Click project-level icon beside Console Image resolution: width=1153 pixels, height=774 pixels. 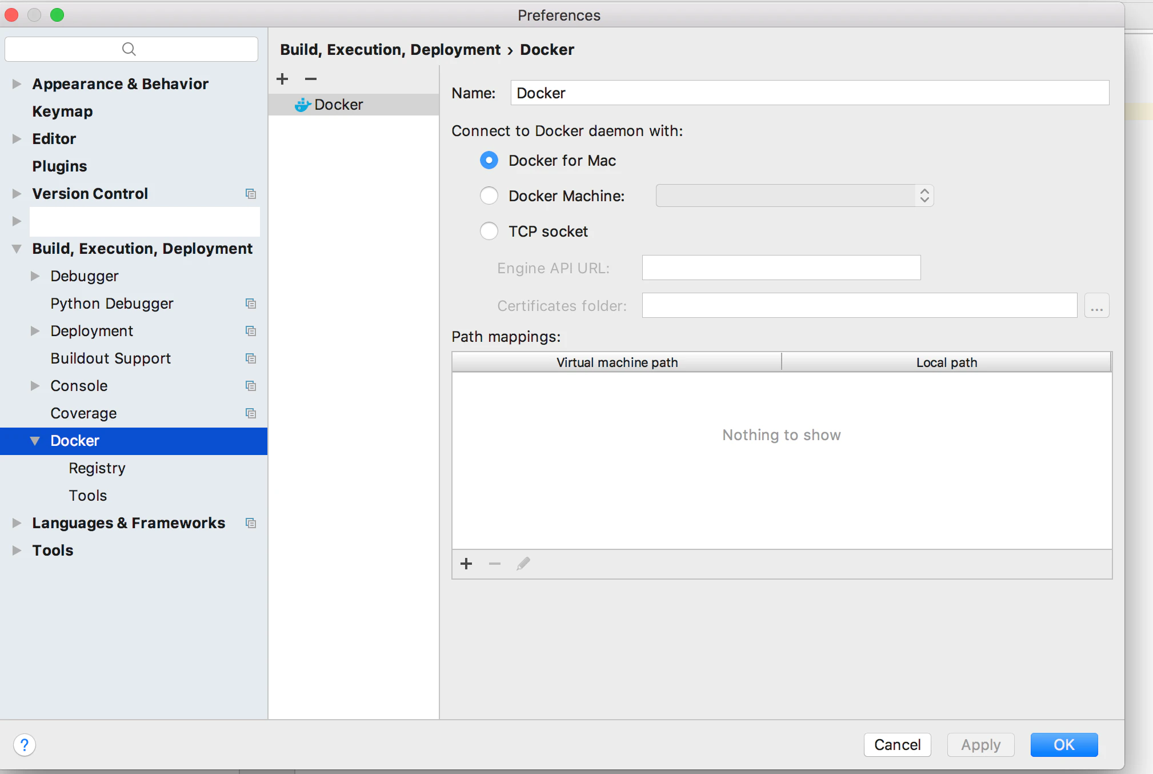click(x=250, y=386)
